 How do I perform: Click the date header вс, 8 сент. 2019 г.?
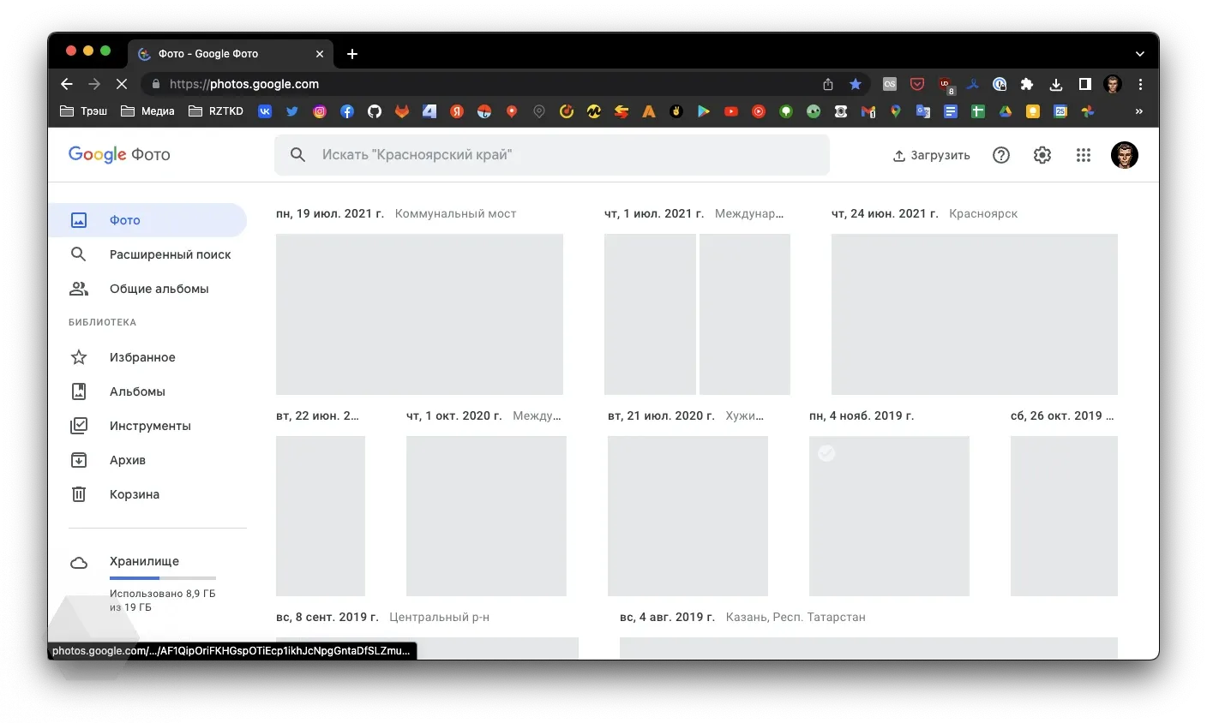(327, 617)
